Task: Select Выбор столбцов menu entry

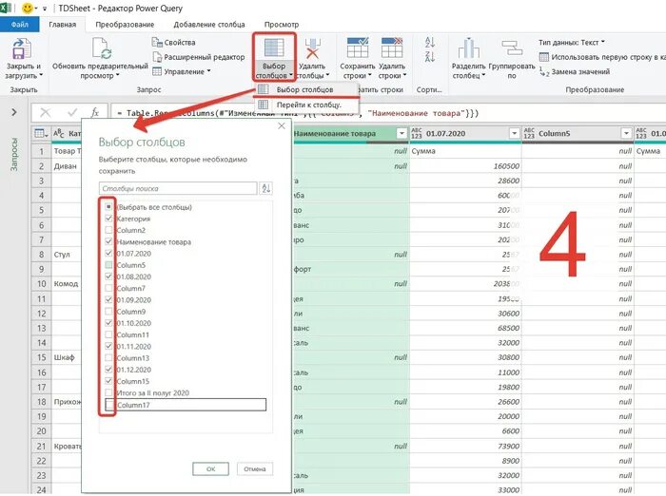Action: pos(305,89)
